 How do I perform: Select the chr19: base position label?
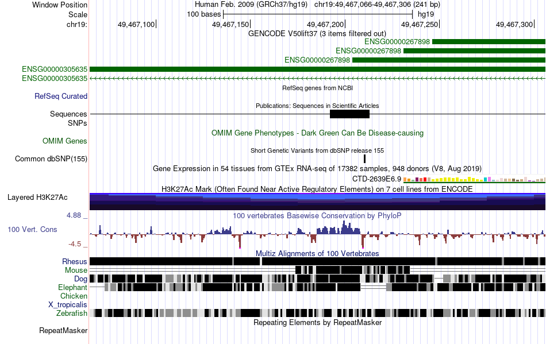coord(77,24)
